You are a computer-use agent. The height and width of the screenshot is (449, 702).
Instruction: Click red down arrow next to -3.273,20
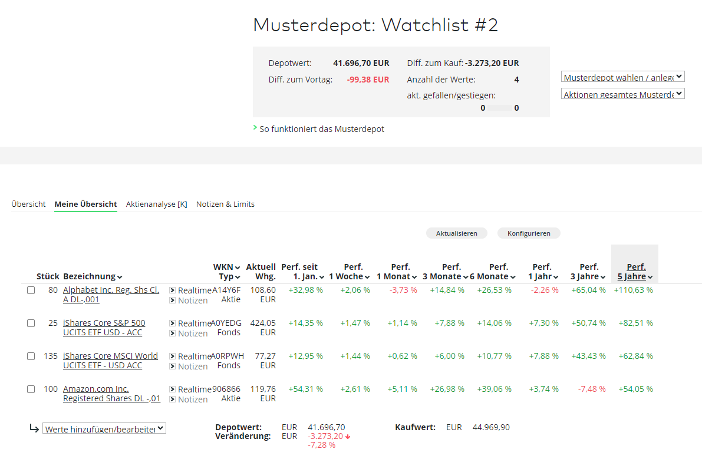(348, 437)
